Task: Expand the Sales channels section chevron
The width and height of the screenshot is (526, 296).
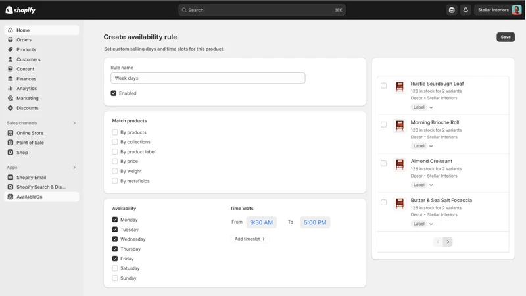Action: tap(74, 123)
